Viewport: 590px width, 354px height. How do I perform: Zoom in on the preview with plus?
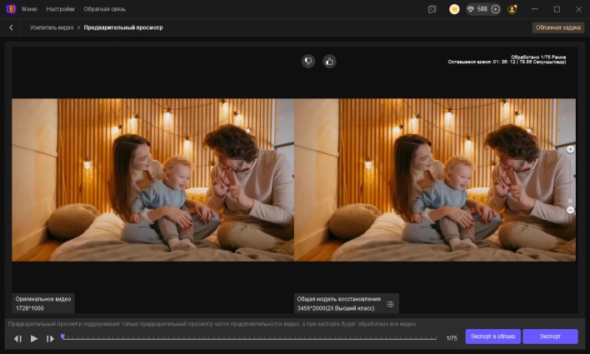point(570,149)
